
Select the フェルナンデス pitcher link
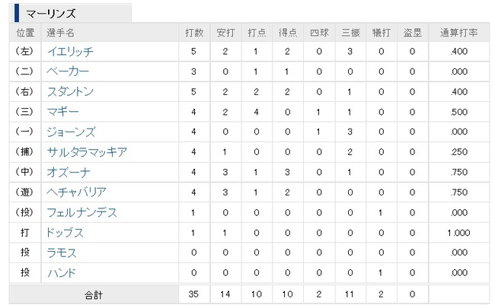[81, 212]
